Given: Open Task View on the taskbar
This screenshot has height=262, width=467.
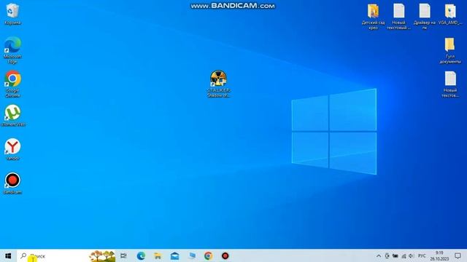Looking at the screenshot, I should pos(123,255).
